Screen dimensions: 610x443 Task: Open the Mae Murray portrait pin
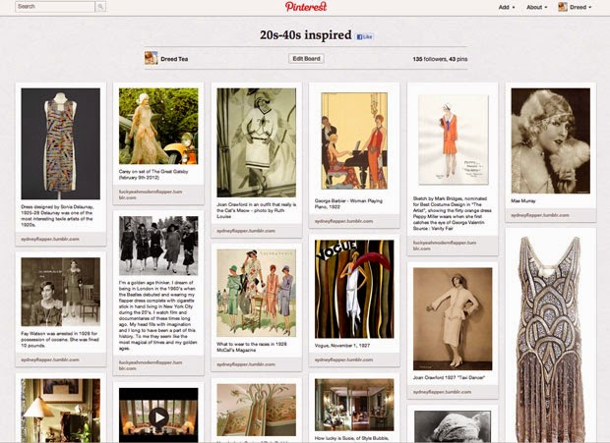point(551,140)
